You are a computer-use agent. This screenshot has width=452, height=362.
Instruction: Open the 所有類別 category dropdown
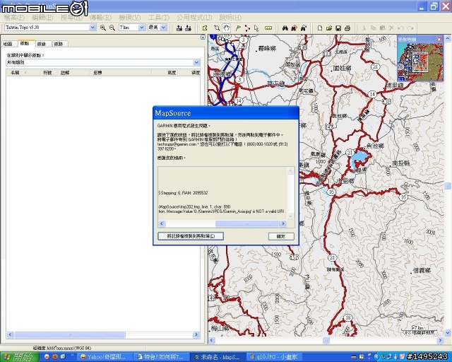pos(196,62)
